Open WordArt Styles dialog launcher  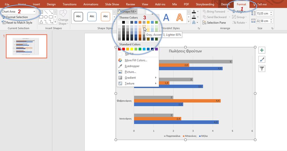click(x=199, y=28)
